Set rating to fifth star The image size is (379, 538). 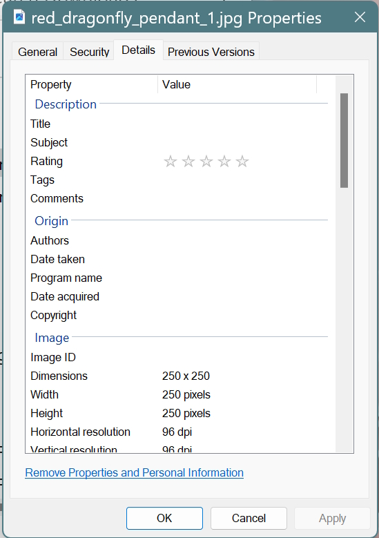click(x=242, y=162)
